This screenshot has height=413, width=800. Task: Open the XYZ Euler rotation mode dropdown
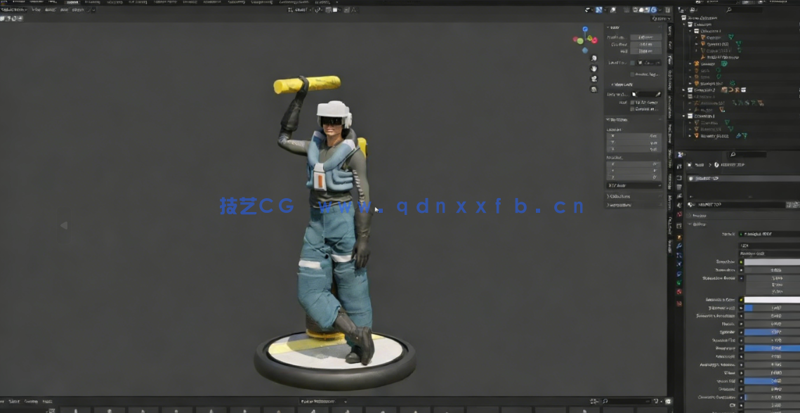pos(634,185)
